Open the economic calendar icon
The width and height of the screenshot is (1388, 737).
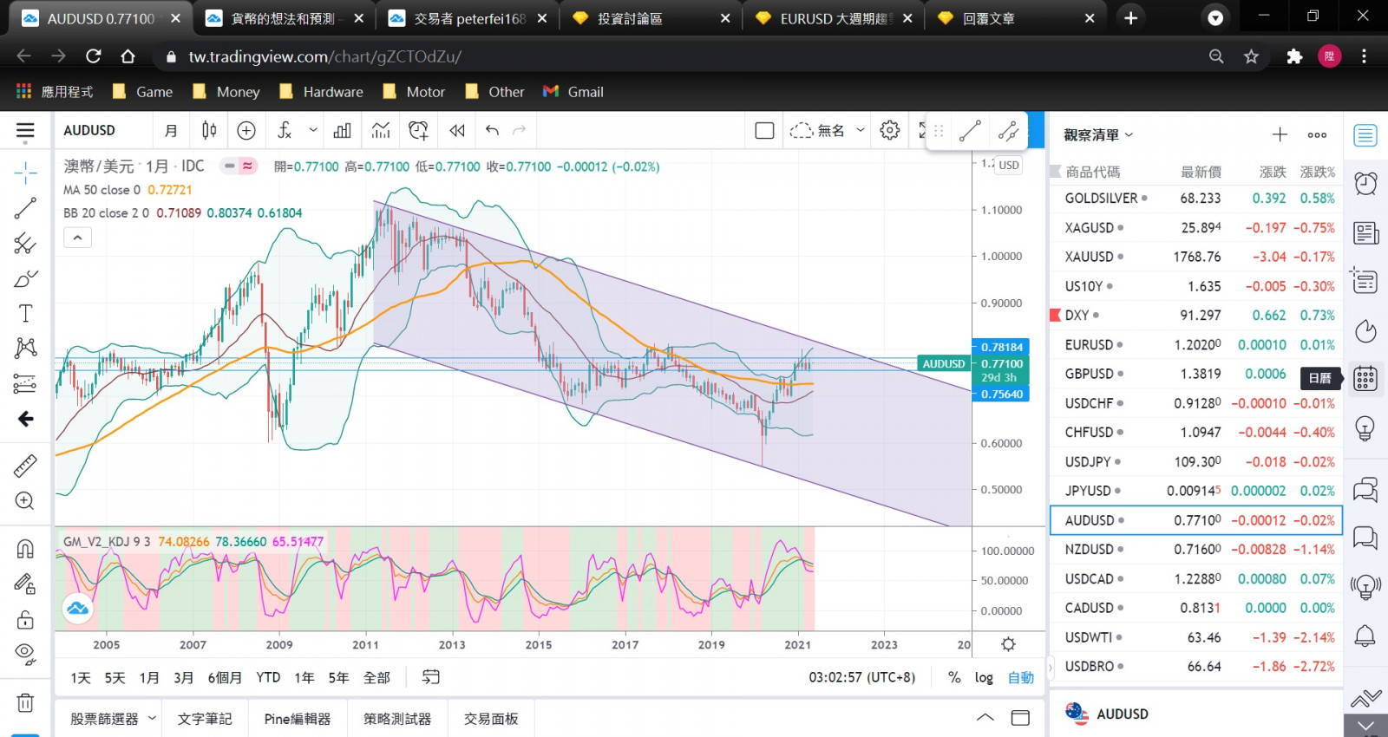pyautogui.click(x=1365, y=379)
